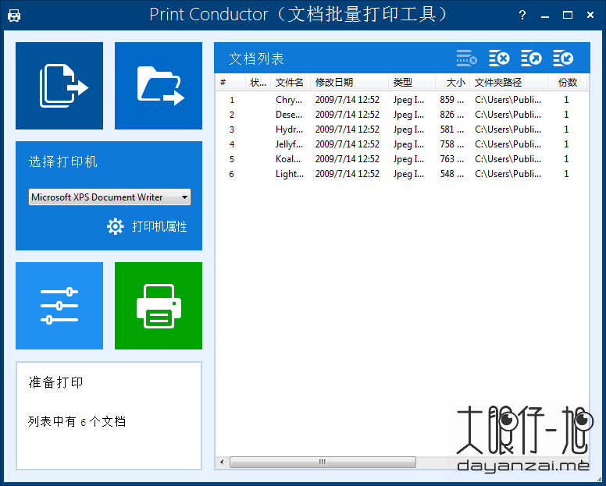Viewport: 606px width, 486px height.
Task: Click the scrollbar left arrow
Action: click(x=222, y=462)
